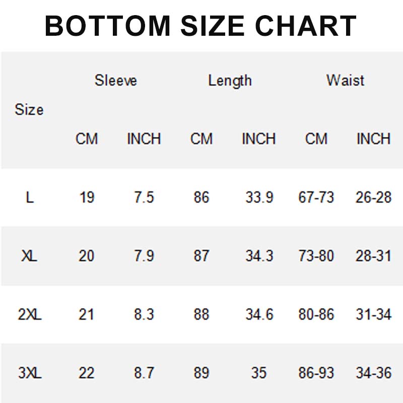Click the Length column header
This screenshot has width=403, height=403.
click(230, 81)
